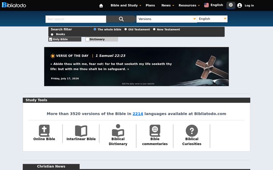
Task: Click Add the daily verse to your website
Action: (x=138, y=84)
